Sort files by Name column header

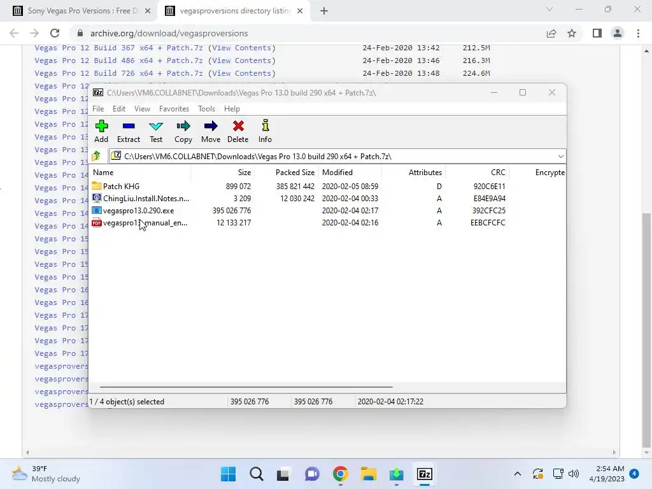(x=140, y=172)
